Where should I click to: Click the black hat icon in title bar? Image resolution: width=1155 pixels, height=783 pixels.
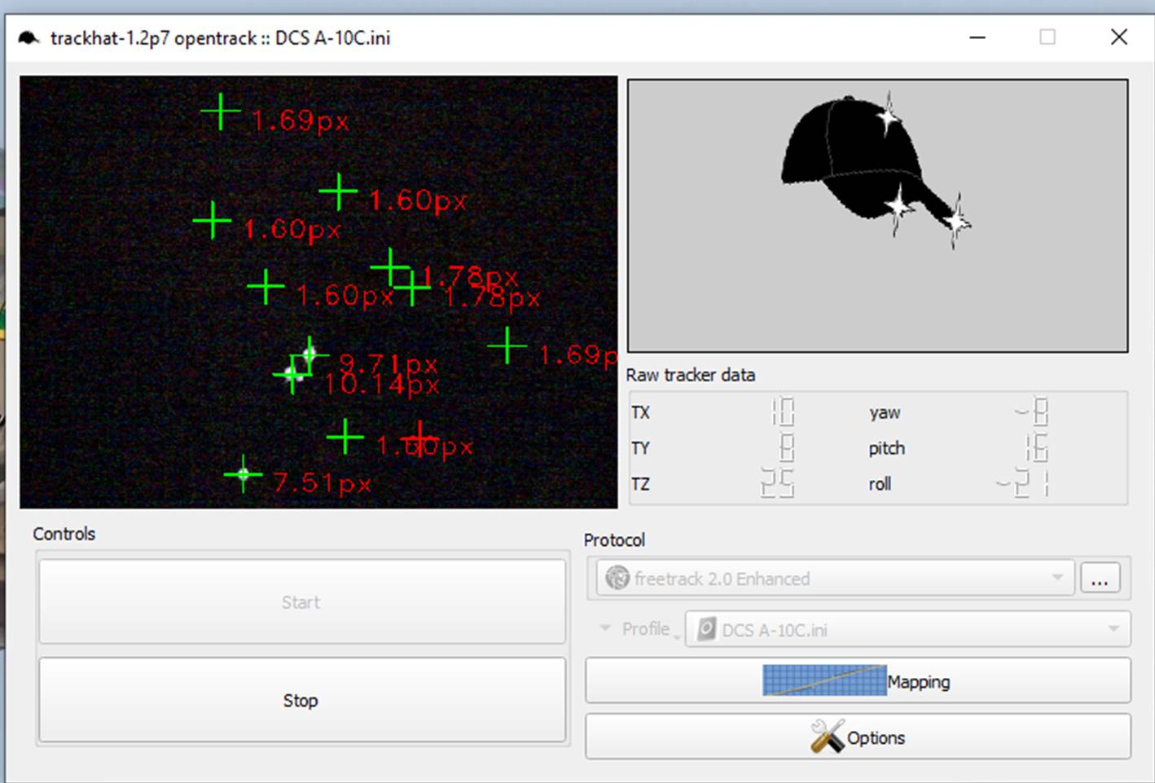click(29, 38)
